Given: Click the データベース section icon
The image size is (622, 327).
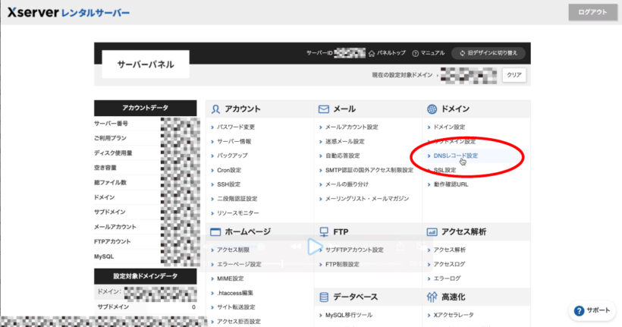Looking at the screenshot, I should tap(324, 297).
